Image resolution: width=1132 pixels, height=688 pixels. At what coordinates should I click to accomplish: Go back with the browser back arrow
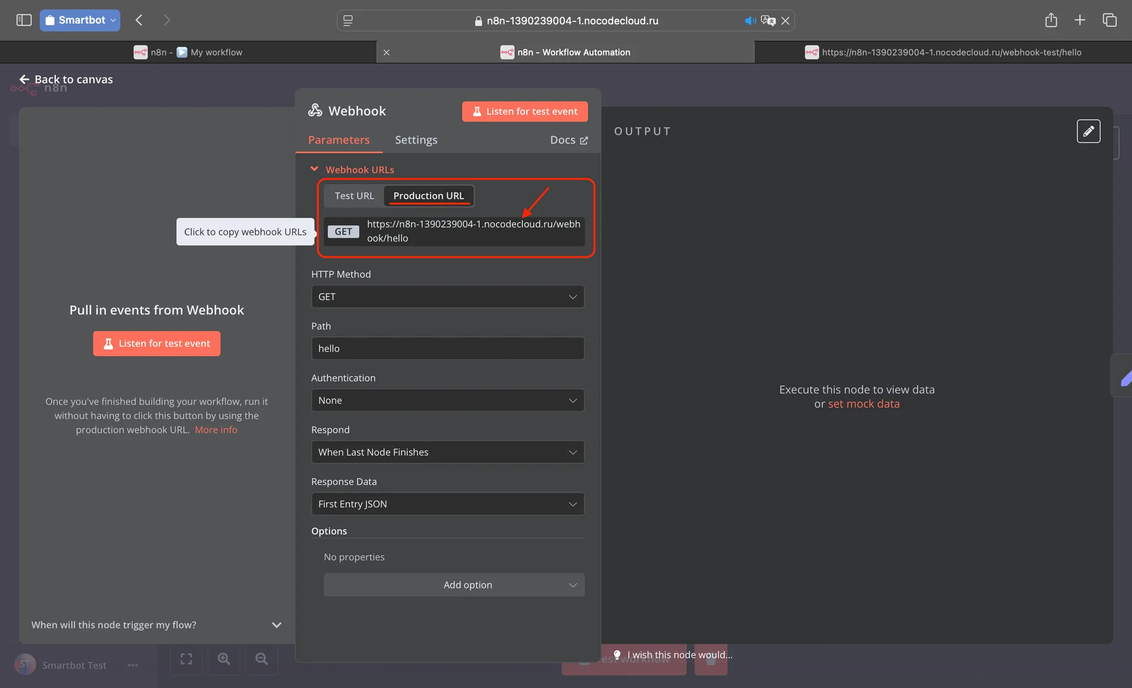[x=139, y=20]
